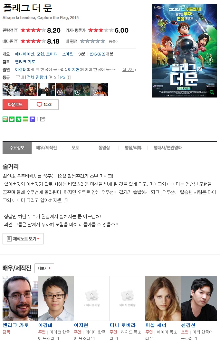This screenshot has width=220, height=349.
Task: Switch to the 포토 tab
Action: 75,148
